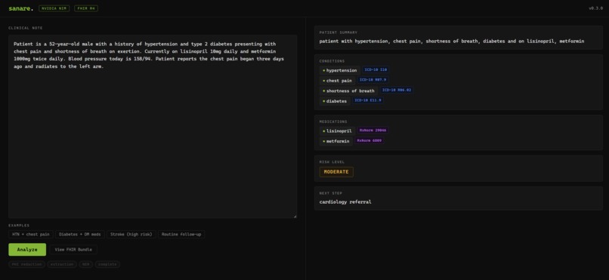The width and height of the screenshot is (609, 280).
Task: Click the ICD-10 R06.02 code badge
Action: 397,90
